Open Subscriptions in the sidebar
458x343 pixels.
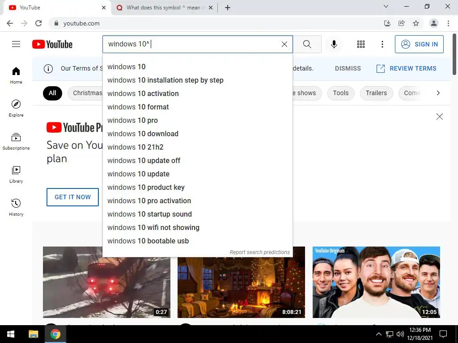point(16,142)
